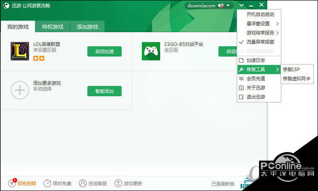Click the 智能添加 button
The width and height of the screenshot is (318, 191).
pos(105,91)
